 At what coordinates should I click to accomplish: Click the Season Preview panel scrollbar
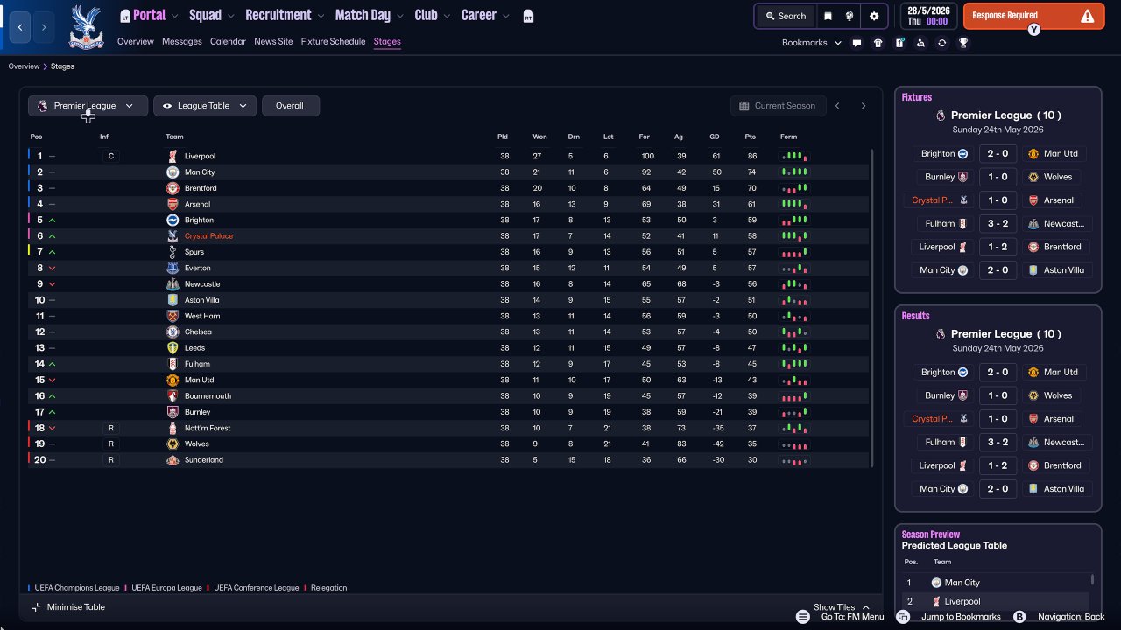pos(1093,580)
